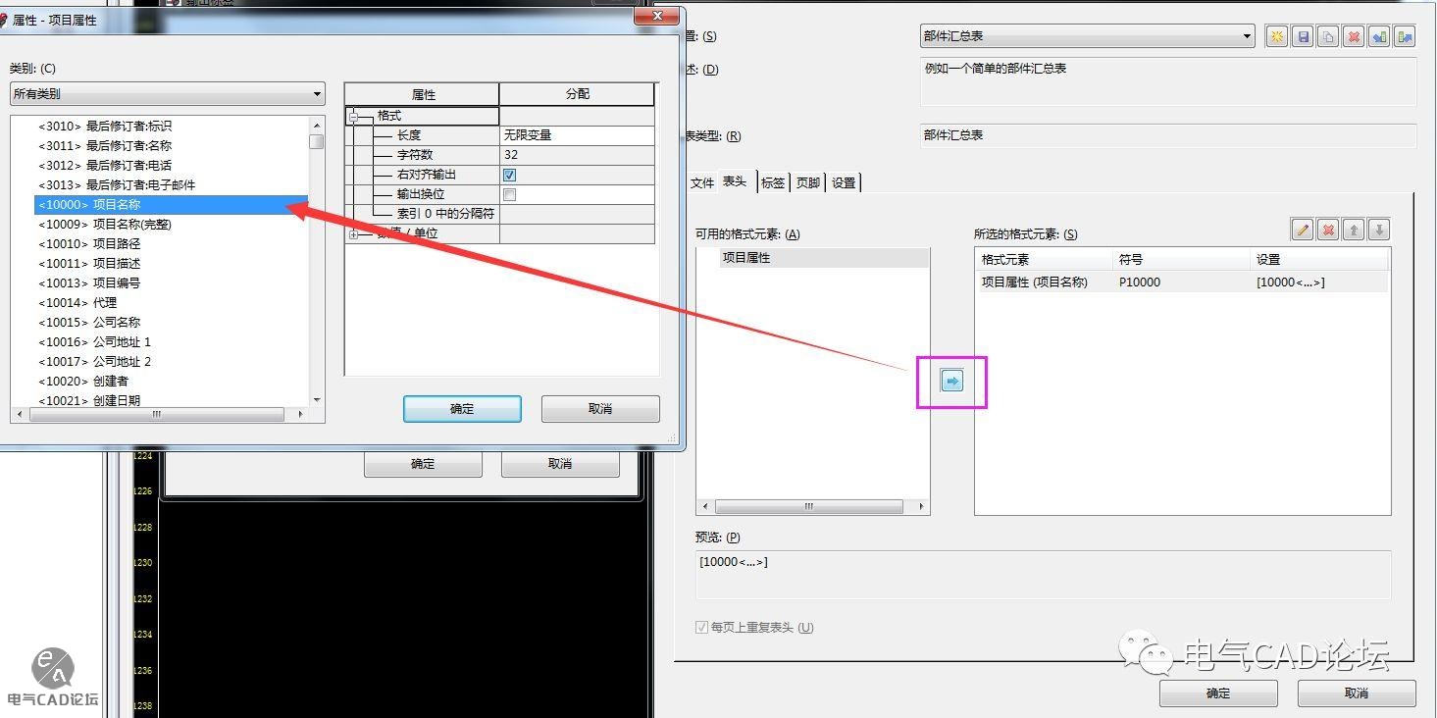Click the New scheme star icon
Image resolution: width=1437 pixels, height=718 pixels.
(1276, 37)
